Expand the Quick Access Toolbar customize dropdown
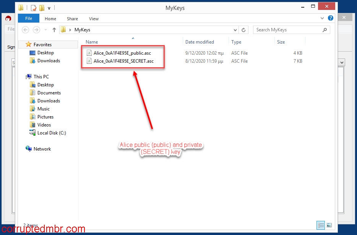357x235 pixels. (49, 8)
